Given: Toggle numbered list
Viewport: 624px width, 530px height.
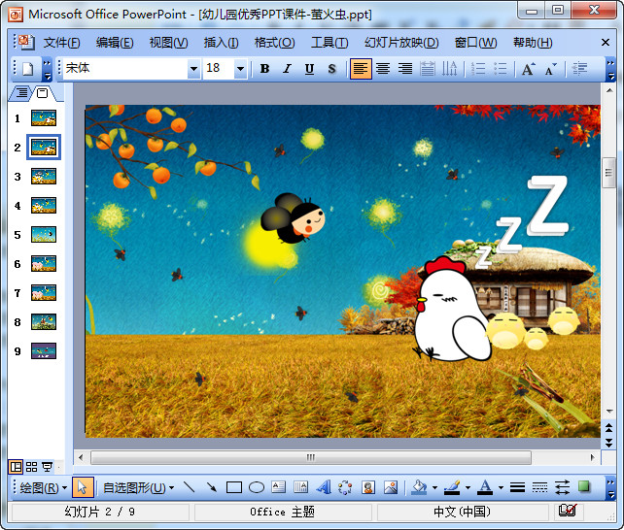Looking at the screenshot, I should 478,69.
